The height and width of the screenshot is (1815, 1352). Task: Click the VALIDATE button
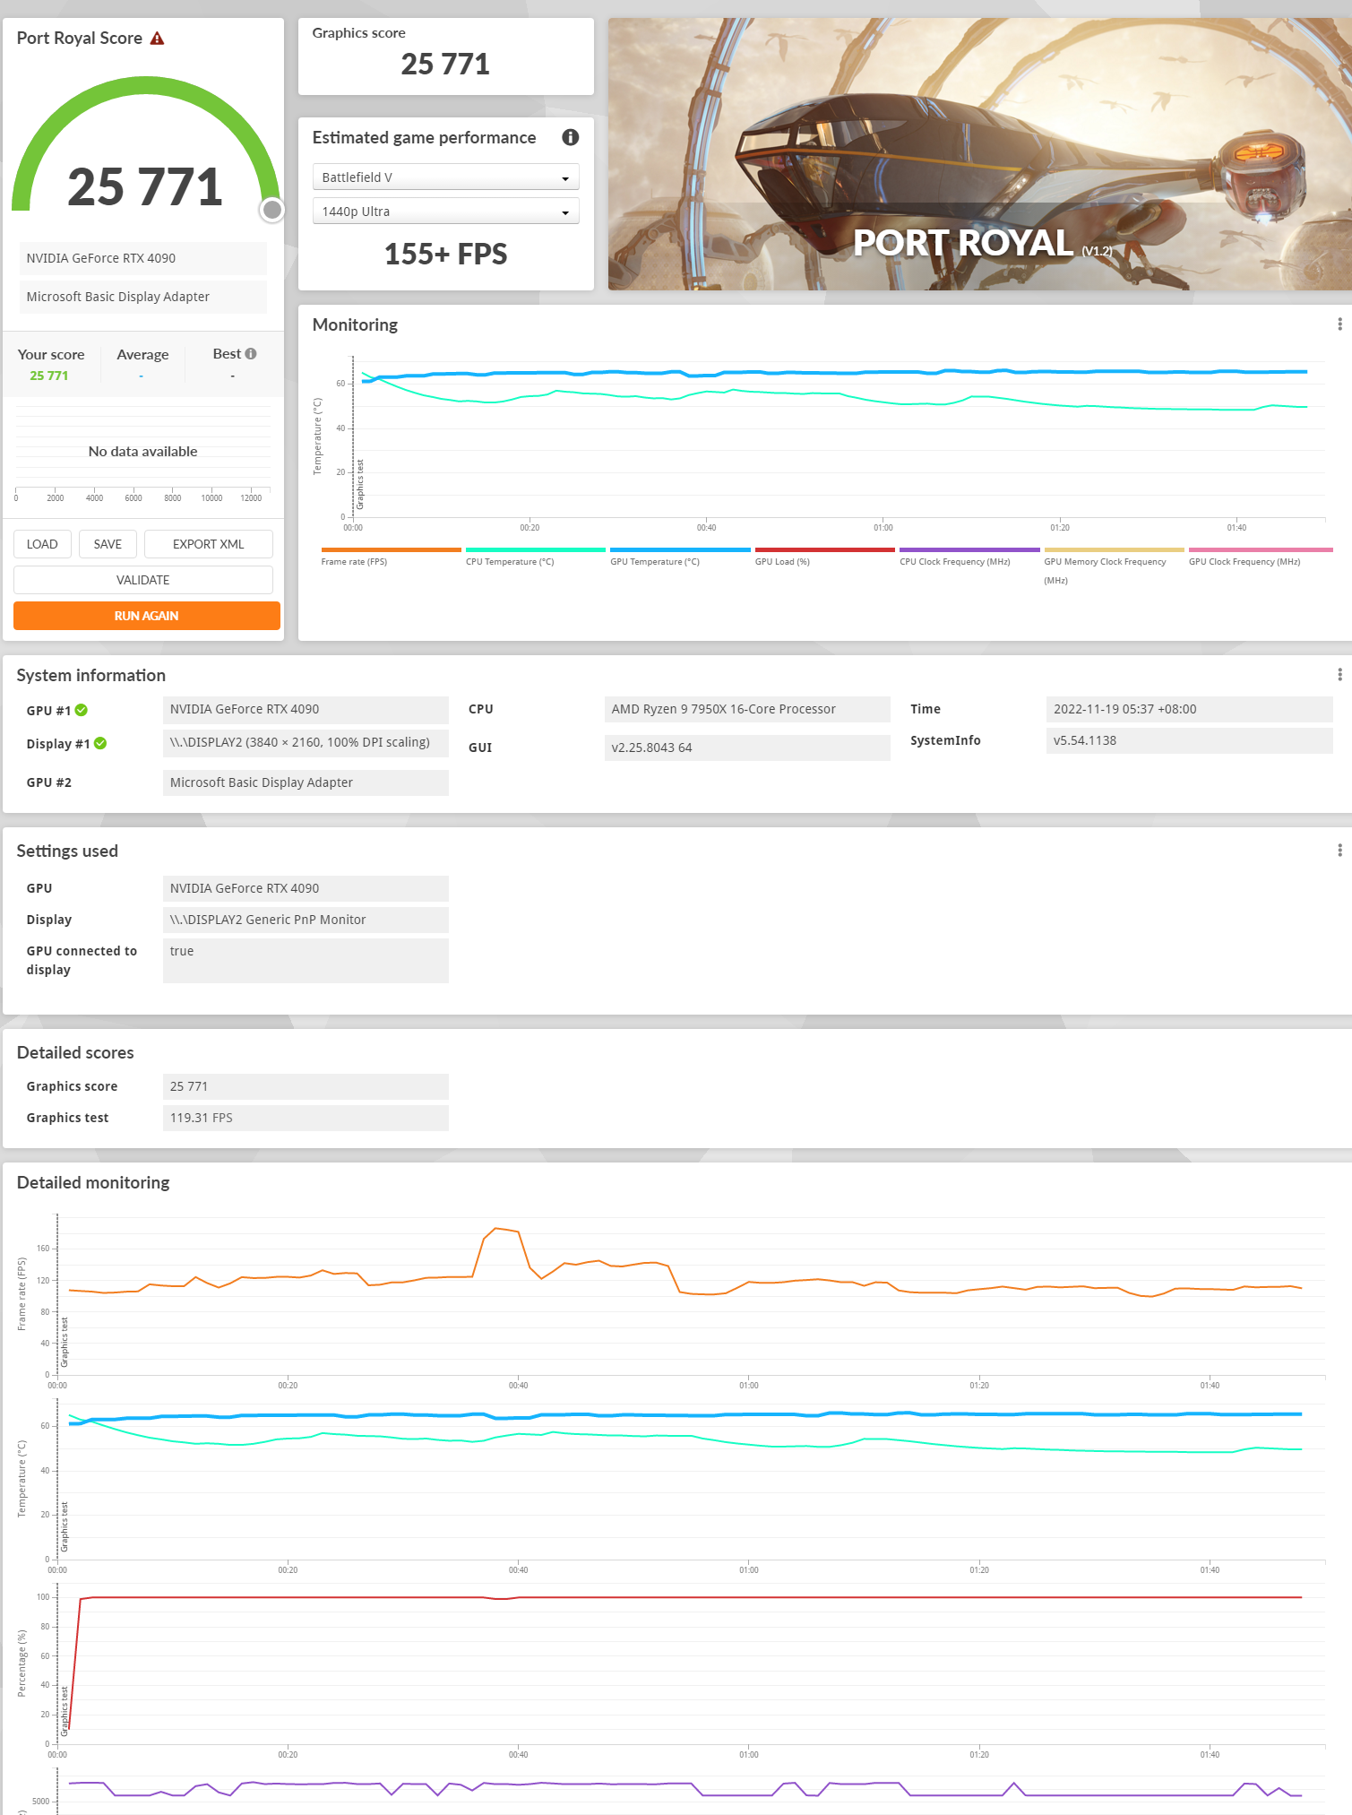coord(143,580)
